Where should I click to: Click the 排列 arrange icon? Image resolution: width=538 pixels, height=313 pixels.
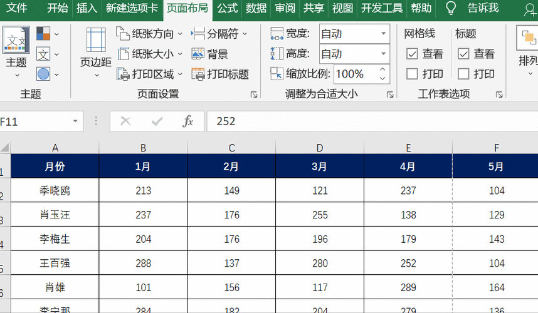[529, 38]
